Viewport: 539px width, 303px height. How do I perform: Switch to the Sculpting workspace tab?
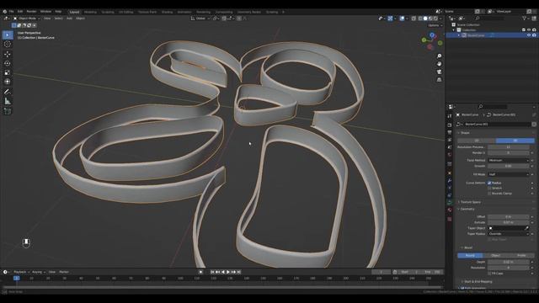pyautogui.click(x=108, y=12)
